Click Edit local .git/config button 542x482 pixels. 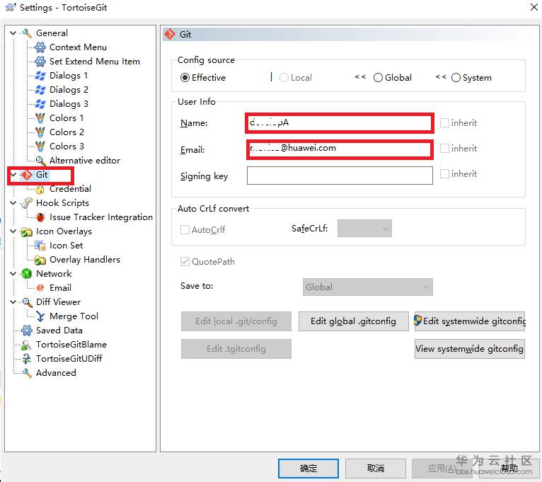[x=236, y=321]
